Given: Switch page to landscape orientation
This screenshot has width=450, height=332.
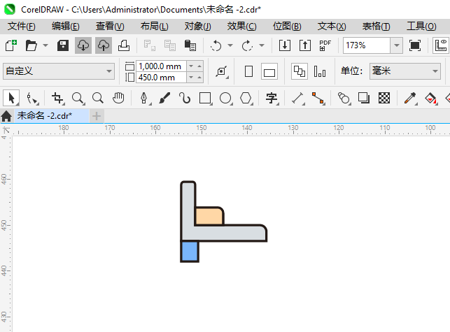Looking at the screenshot, I should [x=269, y=71].
